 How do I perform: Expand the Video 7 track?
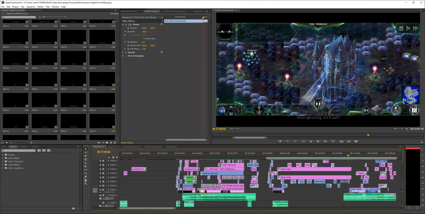coord(108,165)
